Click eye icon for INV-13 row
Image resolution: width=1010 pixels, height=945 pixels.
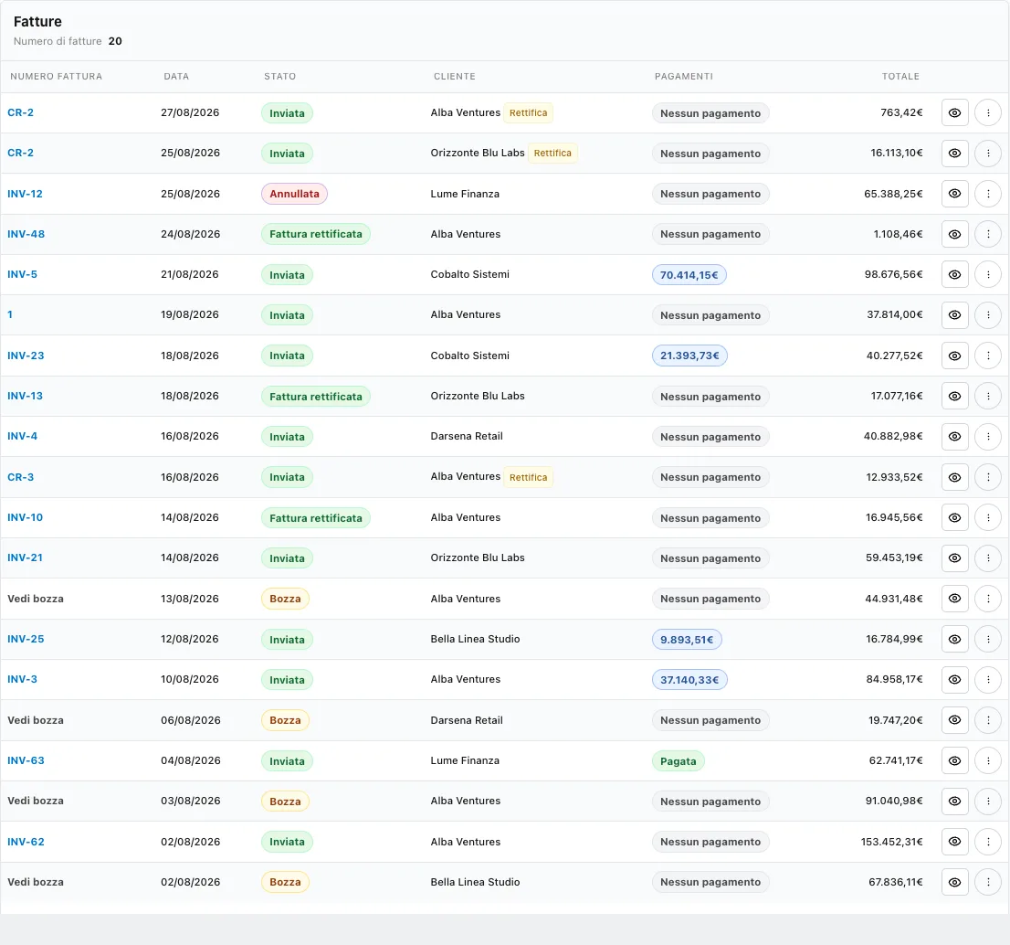pyautogui.click(x=954, y=396)
